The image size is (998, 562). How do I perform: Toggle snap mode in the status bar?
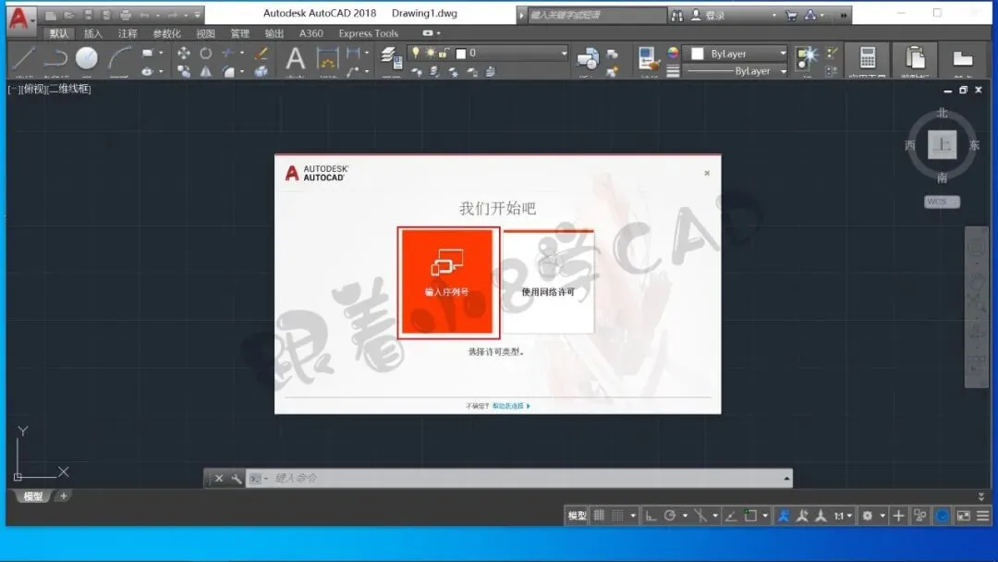[617, 516]
